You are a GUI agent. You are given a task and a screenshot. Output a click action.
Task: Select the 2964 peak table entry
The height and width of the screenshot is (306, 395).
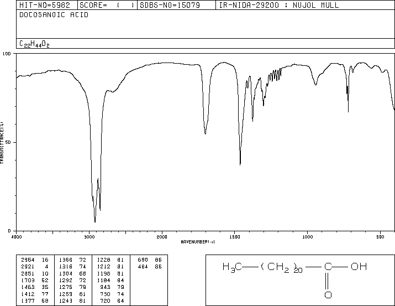35,260
